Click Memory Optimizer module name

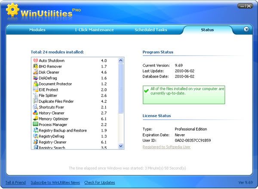[x=53, y=119]
